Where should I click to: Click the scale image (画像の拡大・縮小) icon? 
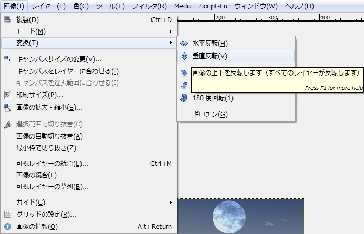(8, 108)
